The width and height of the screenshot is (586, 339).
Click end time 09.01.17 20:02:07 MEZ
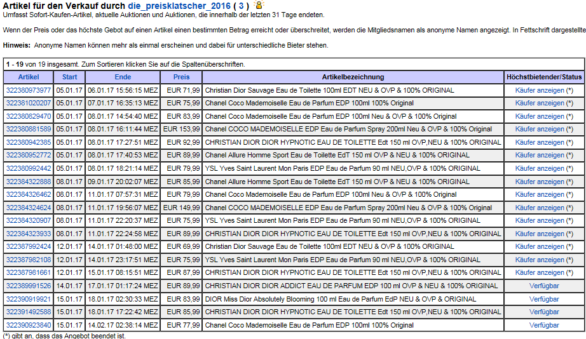[x=123, y=182]
